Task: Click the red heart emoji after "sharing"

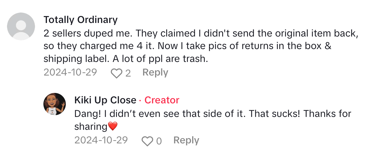Action: pos(113,127)
